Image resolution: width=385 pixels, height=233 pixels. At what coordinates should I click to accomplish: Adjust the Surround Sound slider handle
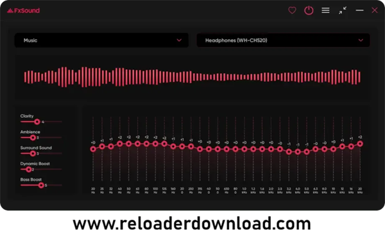pyautogui.click(x=33, y=154)
